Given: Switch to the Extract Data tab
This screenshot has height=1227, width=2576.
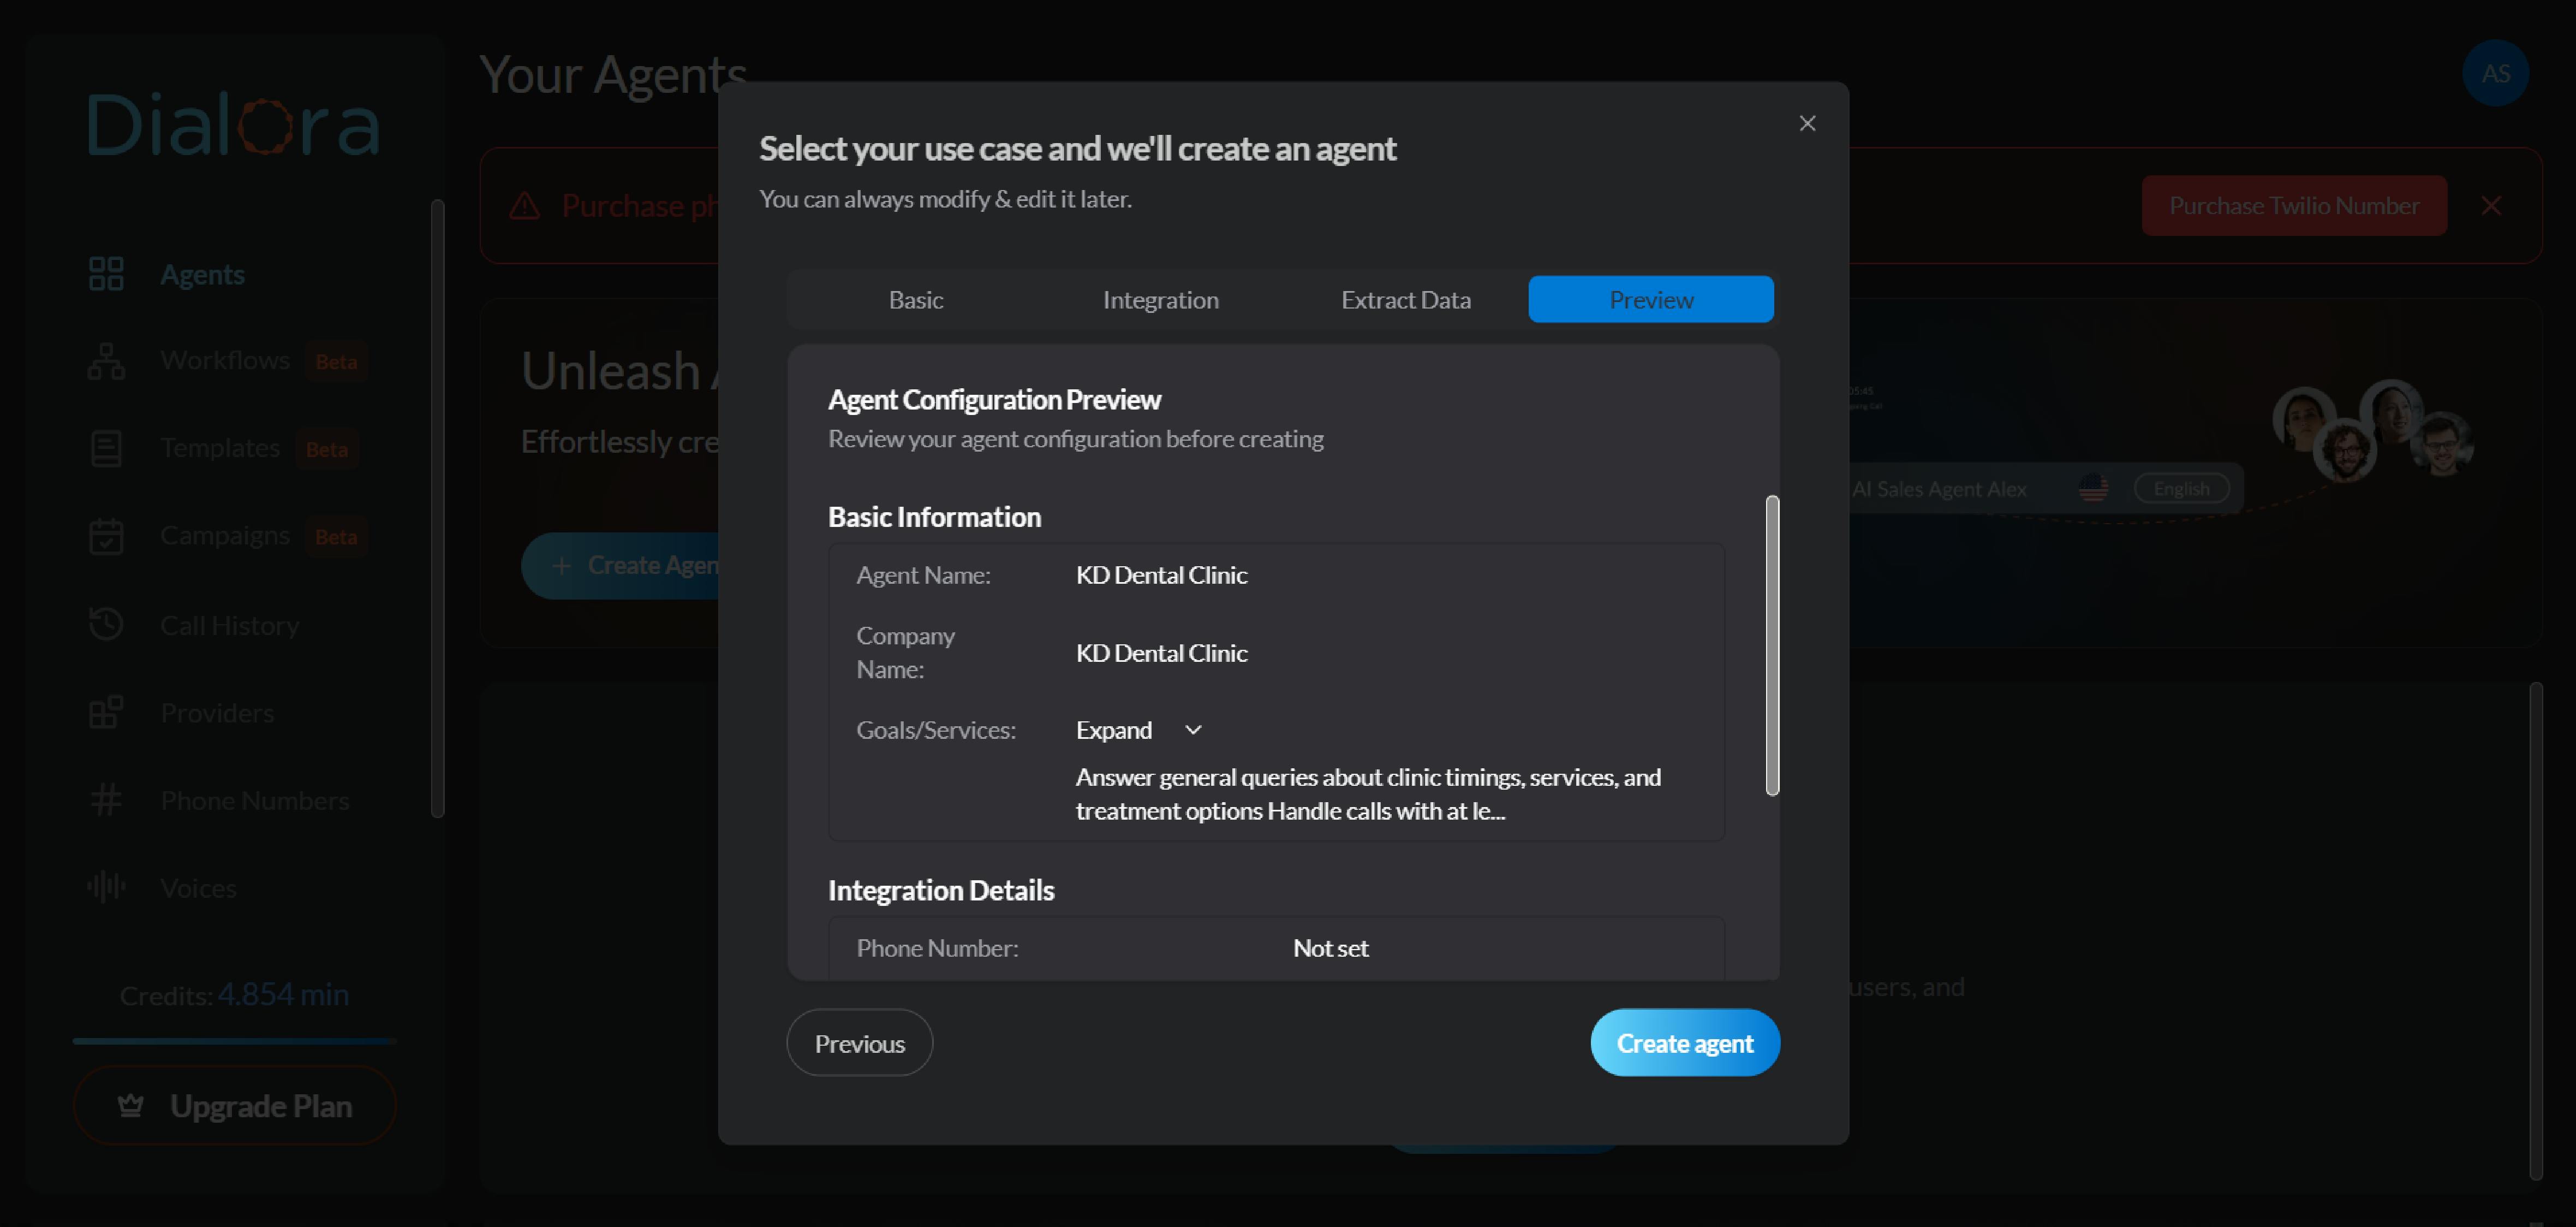Looking at the screenshot, I should (x=1406, y=298).
